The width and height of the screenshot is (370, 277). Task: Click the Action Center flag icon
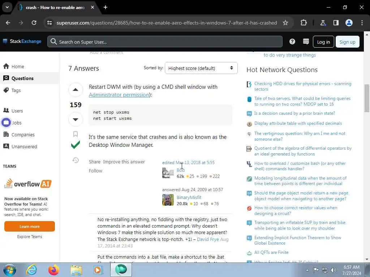click(316, 270)
